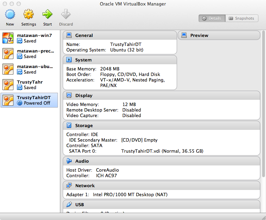This screenshot has height=220, width=266.
Task: Start the VM with green arrow
Action: click(47, 14)
